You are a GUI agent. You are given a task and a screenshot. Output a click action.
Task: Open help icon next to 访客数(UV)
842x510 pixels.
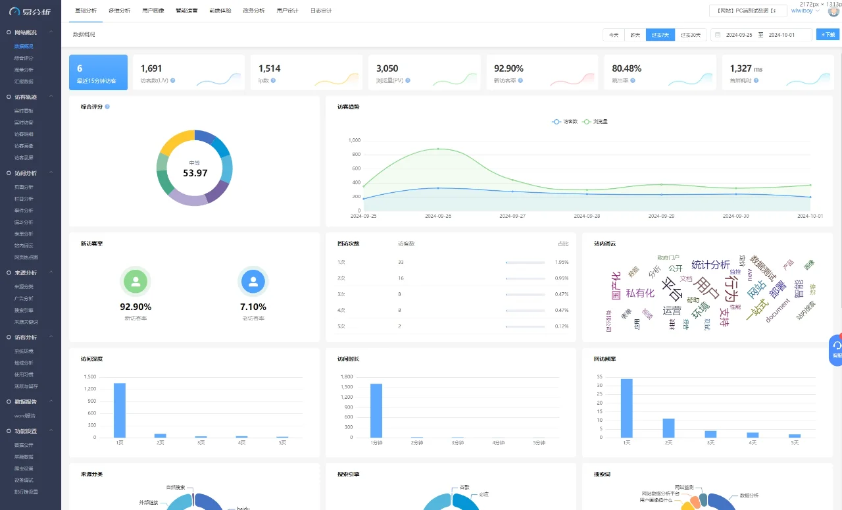(172, 80)
